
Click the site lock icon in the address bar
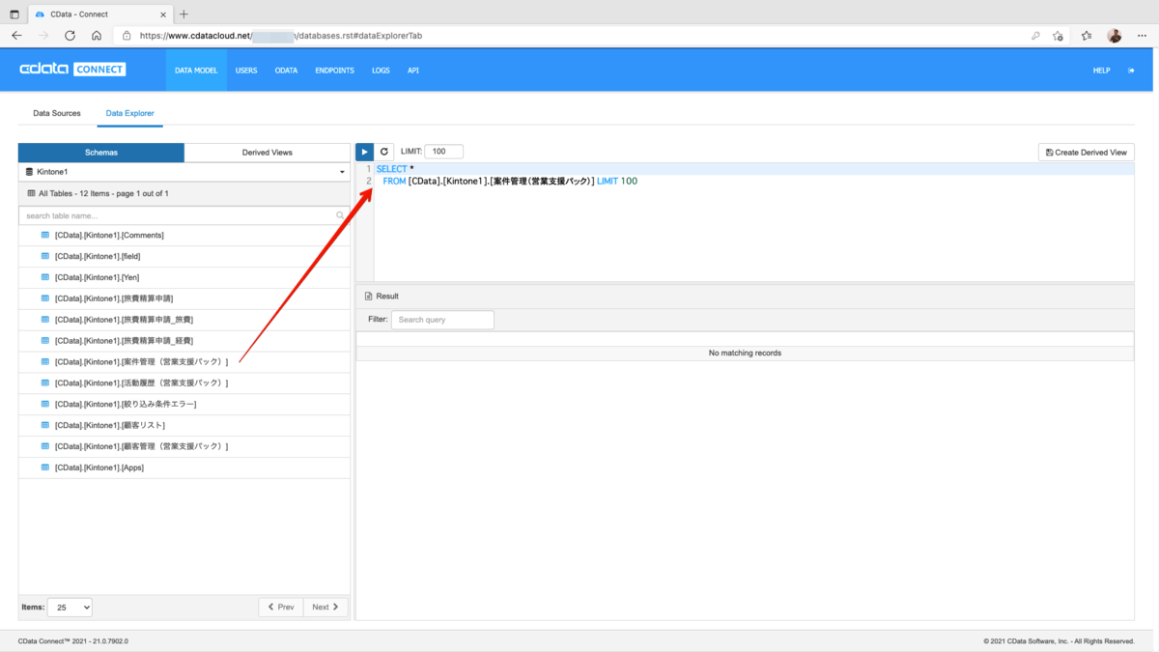127,36
